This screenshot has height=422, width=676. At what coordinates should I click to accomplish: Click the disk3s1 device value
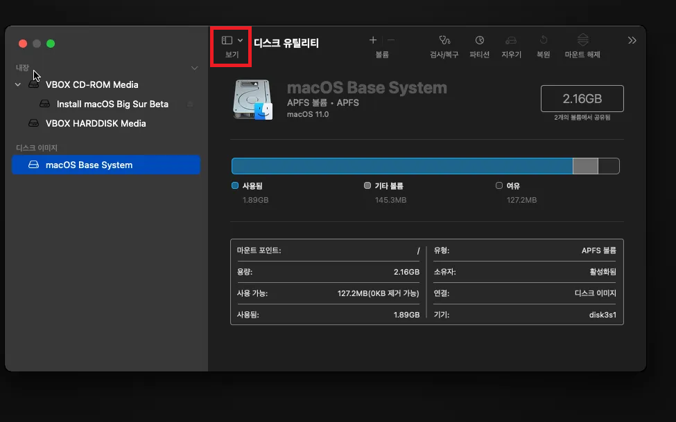[x=603, y=315]
